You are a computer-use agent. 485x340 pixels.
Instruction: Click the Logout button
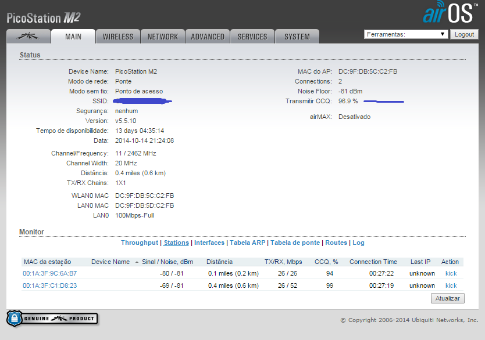click(x=464, y=34)
